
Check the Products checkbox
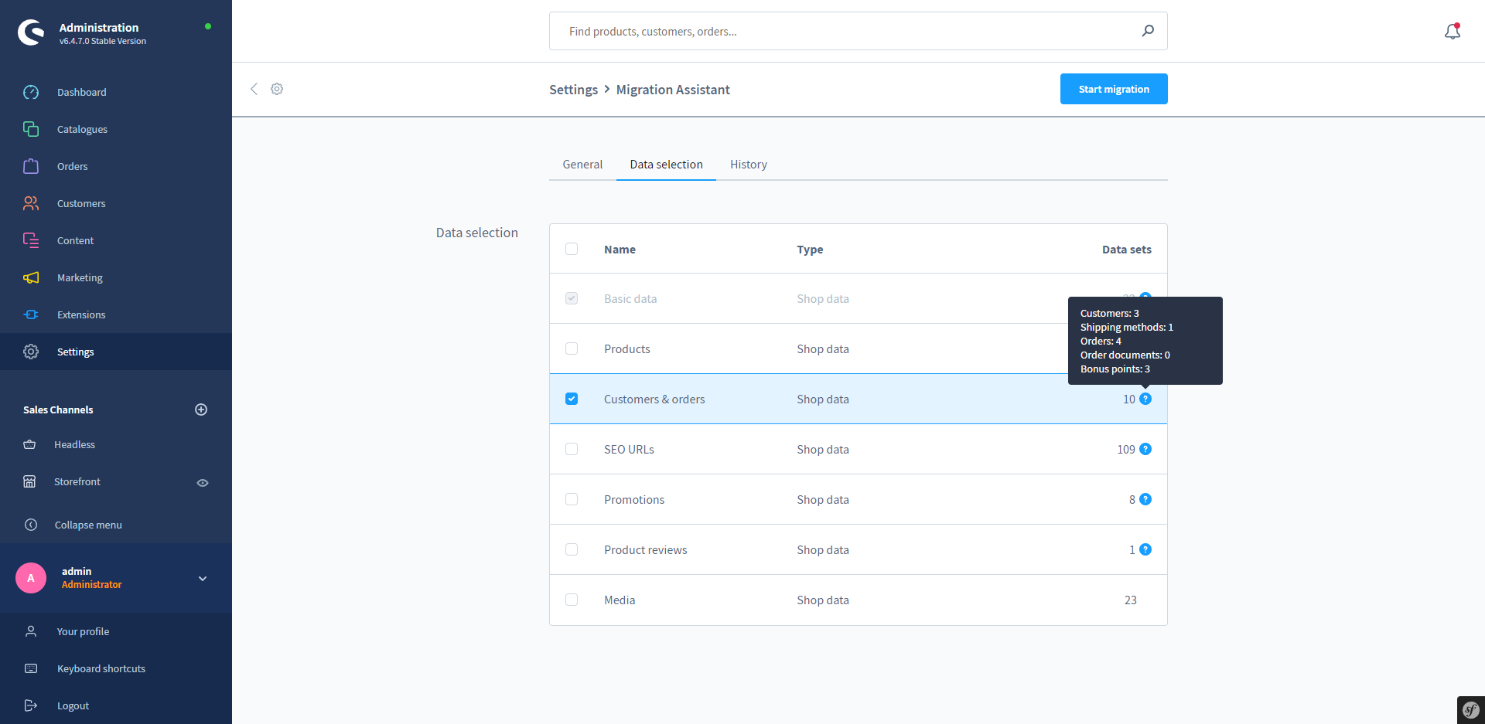point(572,348)
